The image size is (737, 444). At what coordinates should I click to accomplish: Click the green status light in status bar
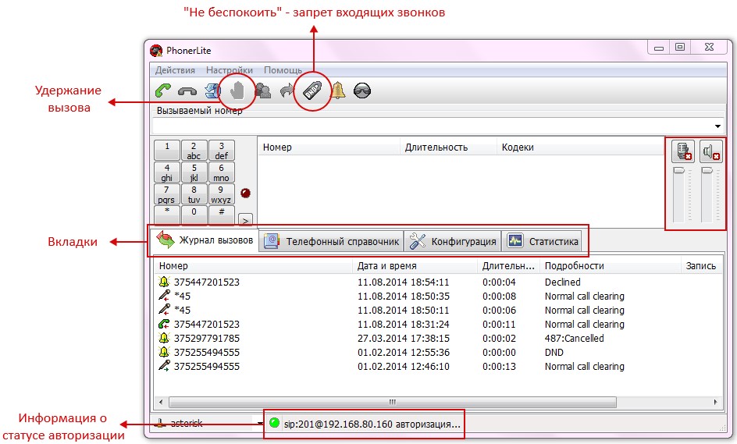(275, 422)
